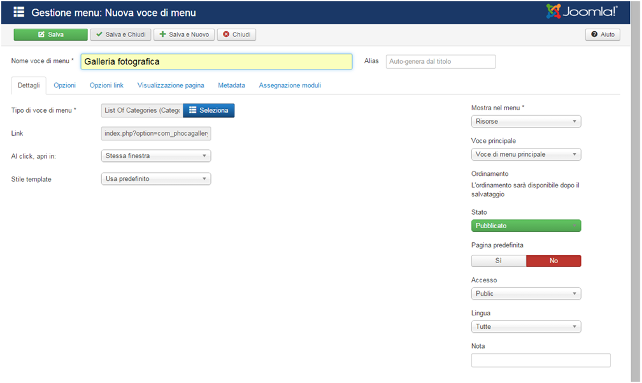This screenshot has width=642, height=383.
Task: Click the menu grid icon beside the page title
Action: (x=18, y=12)
